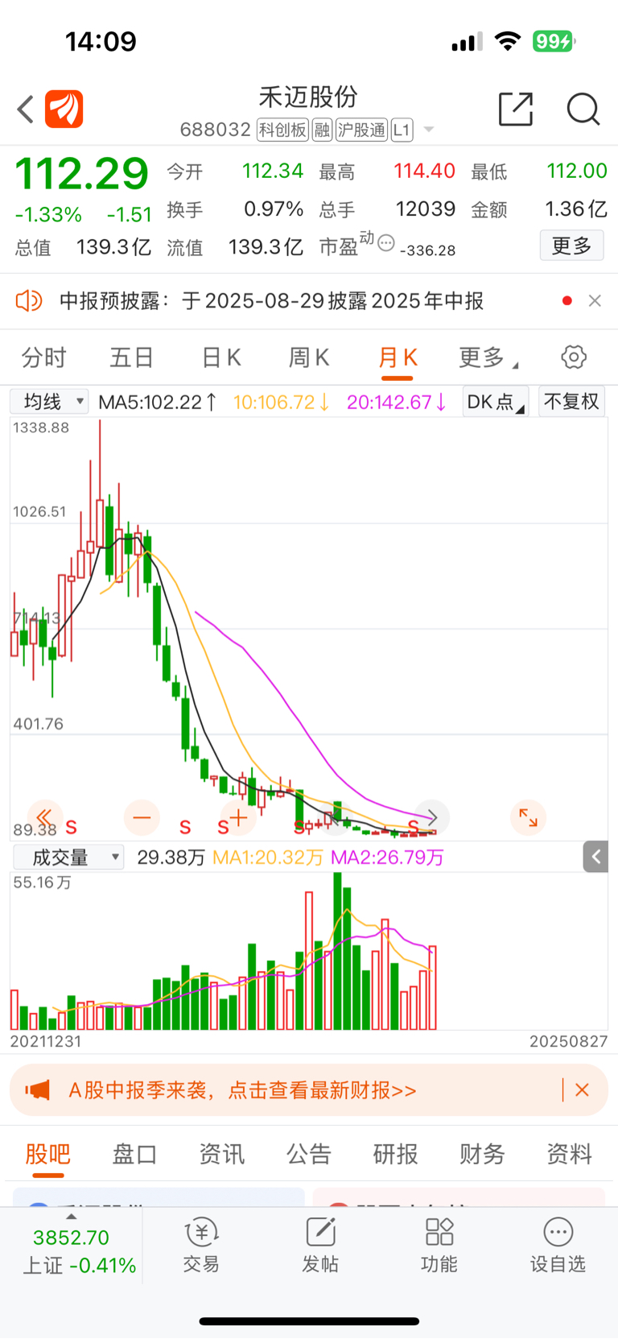Open the 资料 tab
Viewport: 618px width, 1339px height.
pyautogui.click(x=569, y=1154)
